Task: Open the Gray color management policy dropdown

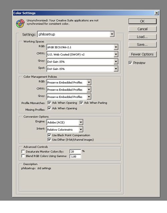Action: pos(69,97)
